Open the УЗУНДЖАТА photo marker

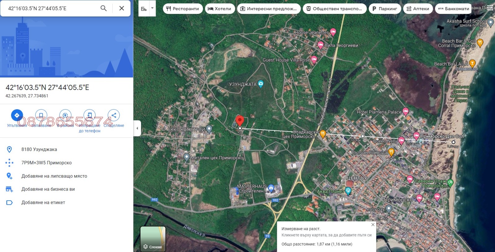pyautogui.click(x=260, y=84)
